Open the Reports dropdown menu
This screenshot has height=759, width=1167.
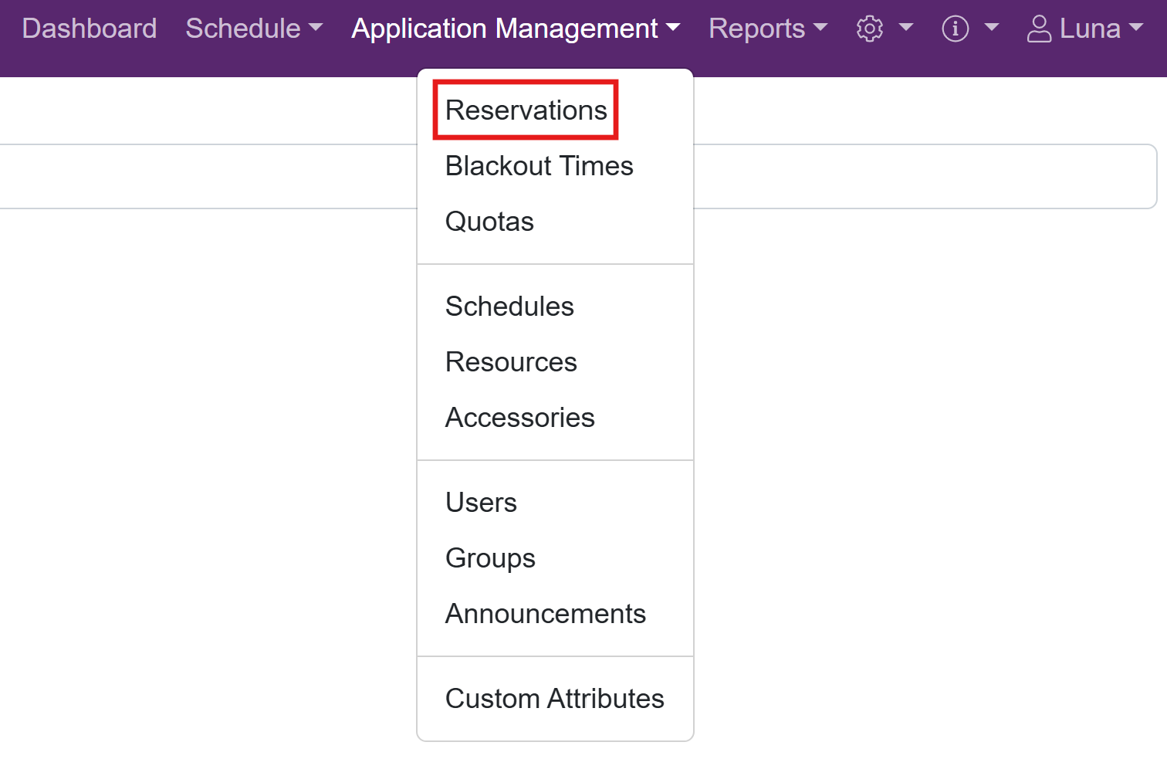(x=767, y=29)
